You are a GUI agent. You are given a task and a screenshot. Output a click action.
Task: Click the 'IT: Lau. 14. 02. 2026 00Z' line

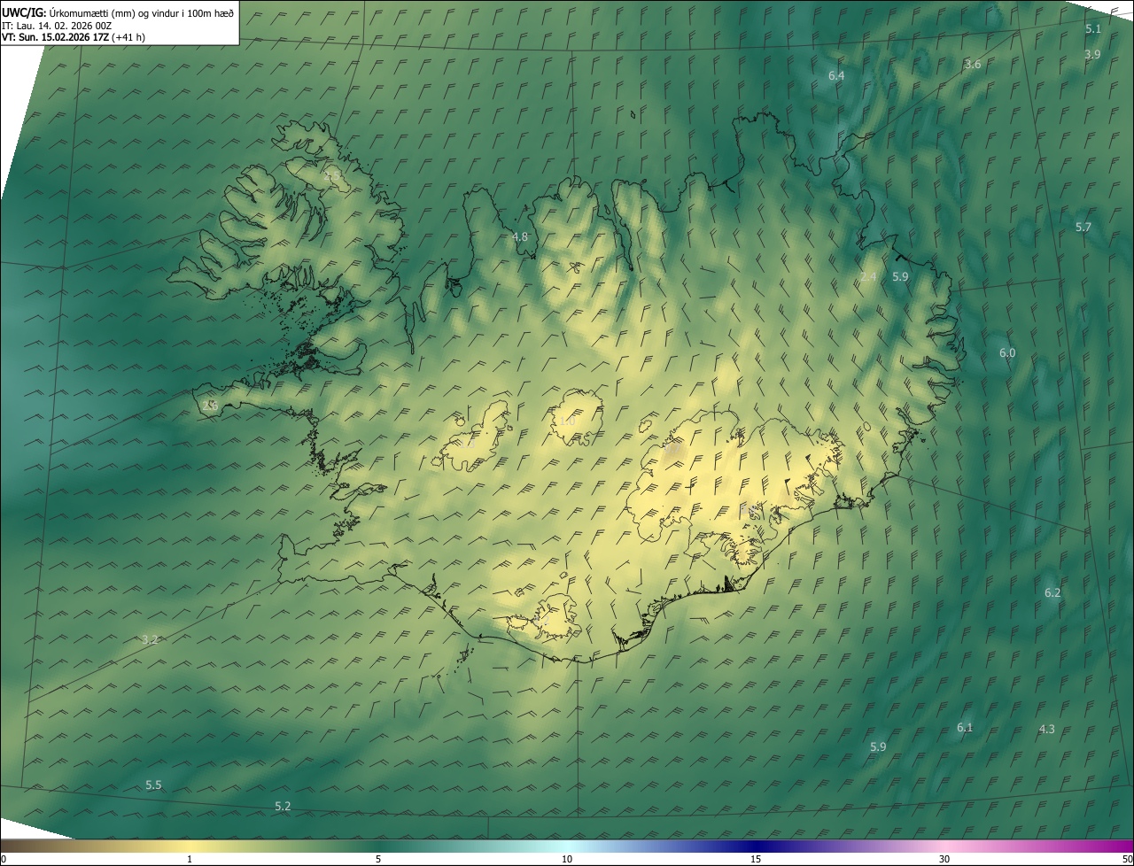[x=56, y=25]
